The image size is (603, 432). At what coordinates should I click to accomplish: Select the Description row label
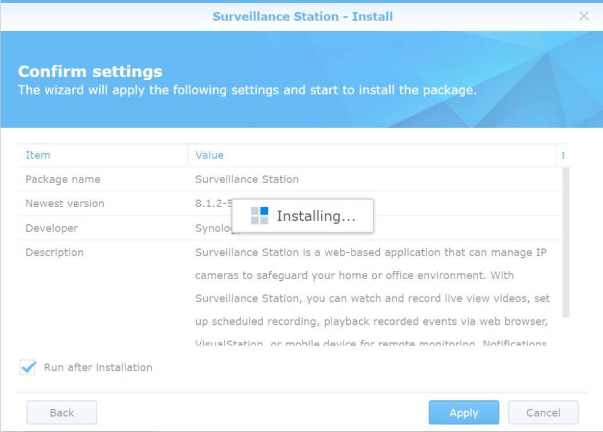55,252
